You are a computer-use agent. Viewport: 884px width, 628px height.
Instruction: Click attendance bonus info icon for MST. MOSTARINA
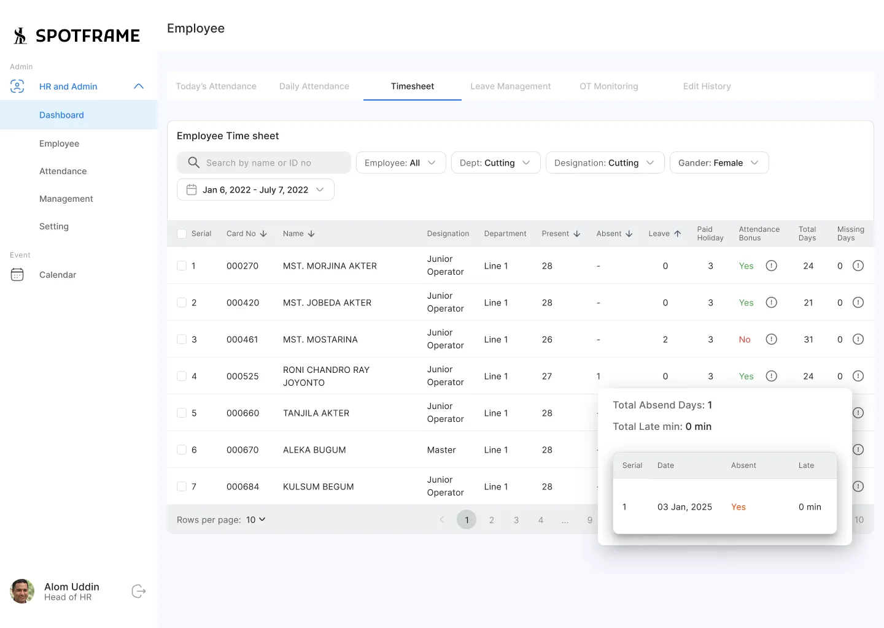coord(772,339)
